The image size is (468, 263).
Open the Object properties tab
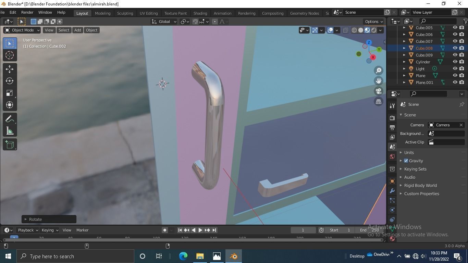(392, 181)
